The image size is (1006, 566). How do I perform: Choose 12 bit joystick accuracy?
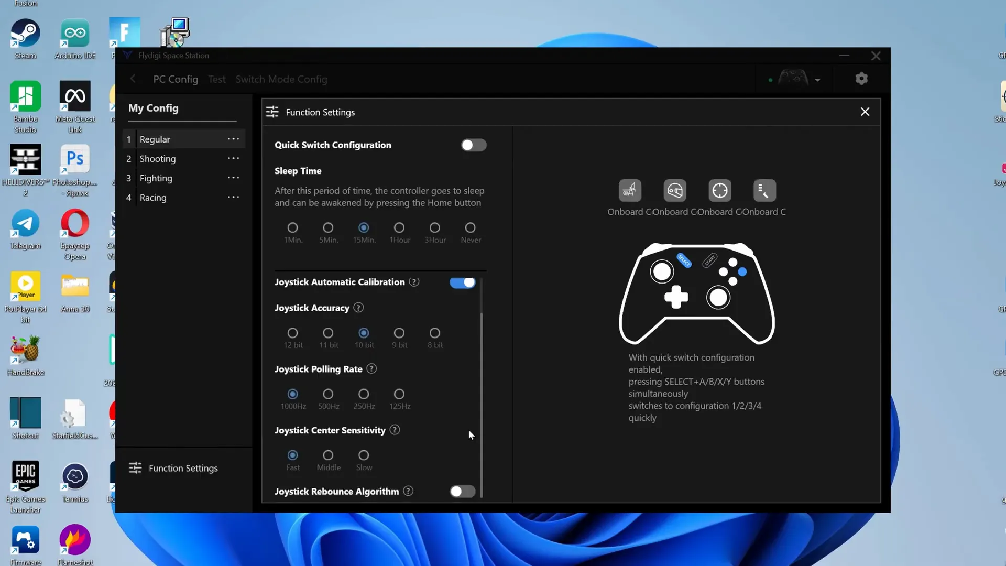pos(292,333)
